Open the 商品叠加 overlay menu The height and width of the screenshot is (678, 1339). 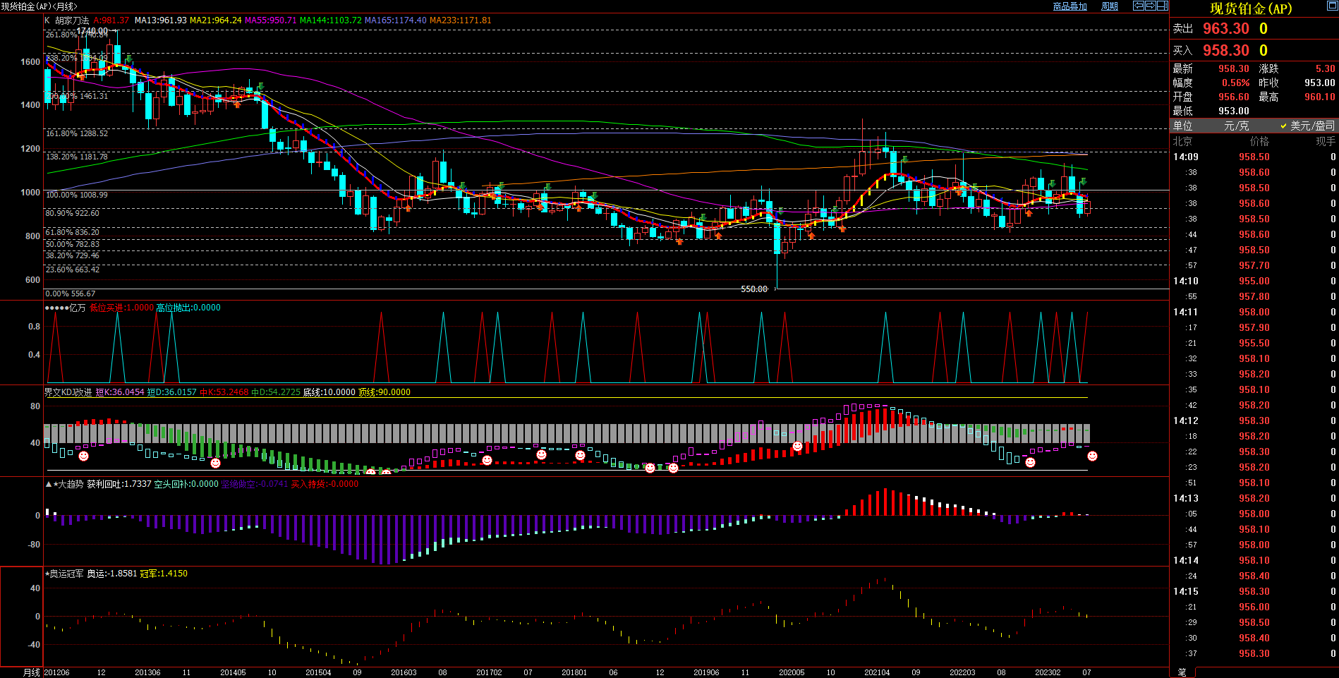1070,6
